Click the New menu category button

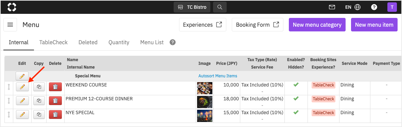point(317,25)
